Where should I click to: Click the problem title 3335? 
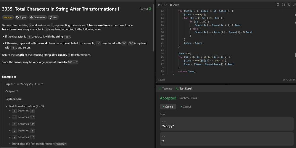[60, 9]
